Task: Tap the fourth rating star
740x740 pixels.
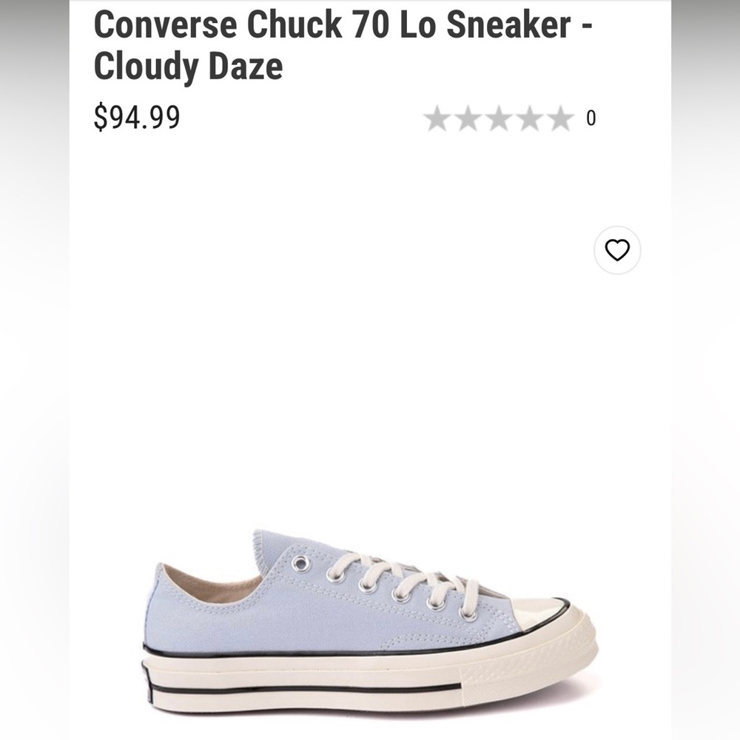Action: (530, 118)
